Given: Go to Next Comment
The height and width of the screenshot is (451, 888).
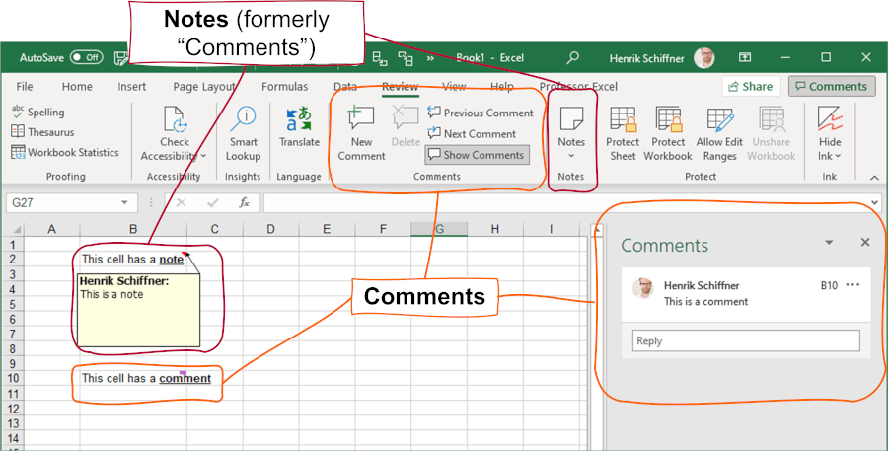Looking at the screenshot, I should pos(473,133).
